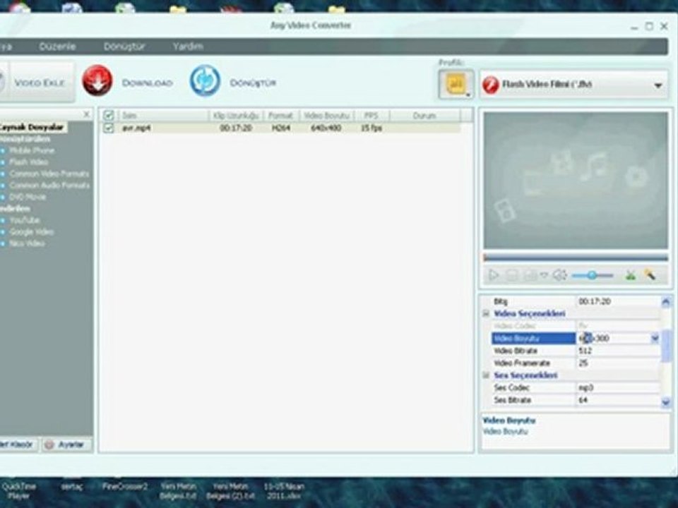Click the video preview area
678x508 pixels.
click(576, 180)
